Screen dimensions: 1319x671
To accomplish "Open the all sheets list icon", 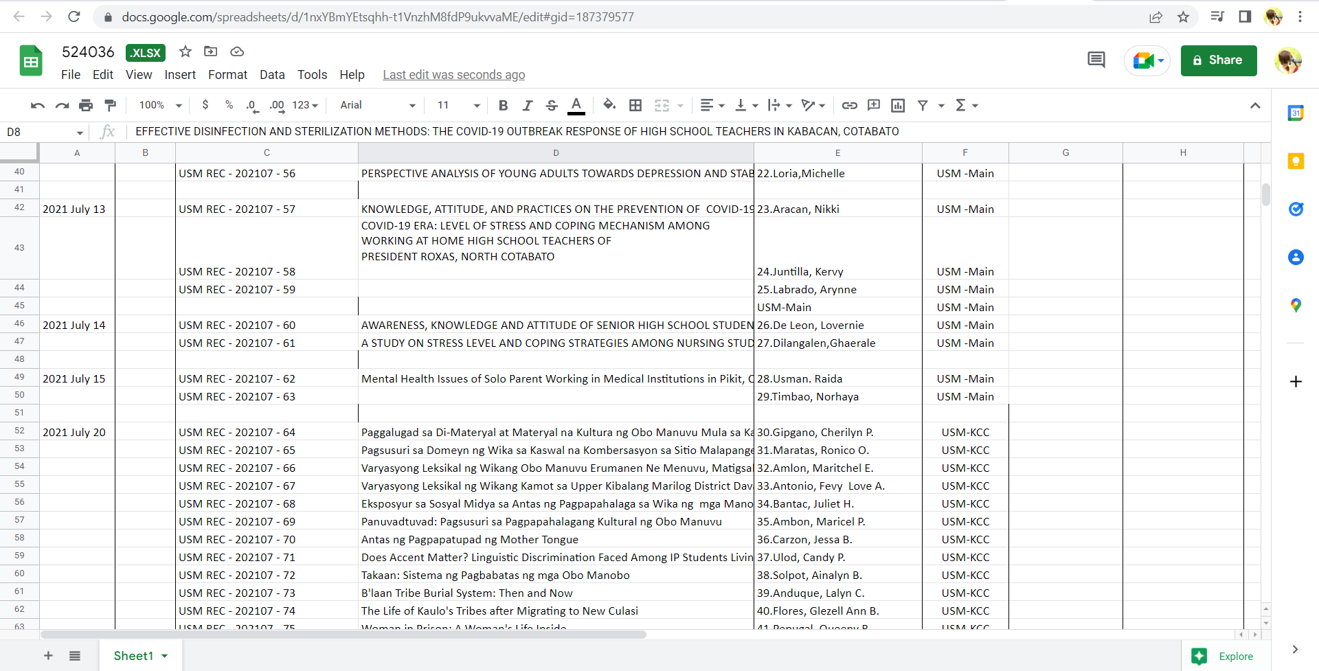I will 75,656.
